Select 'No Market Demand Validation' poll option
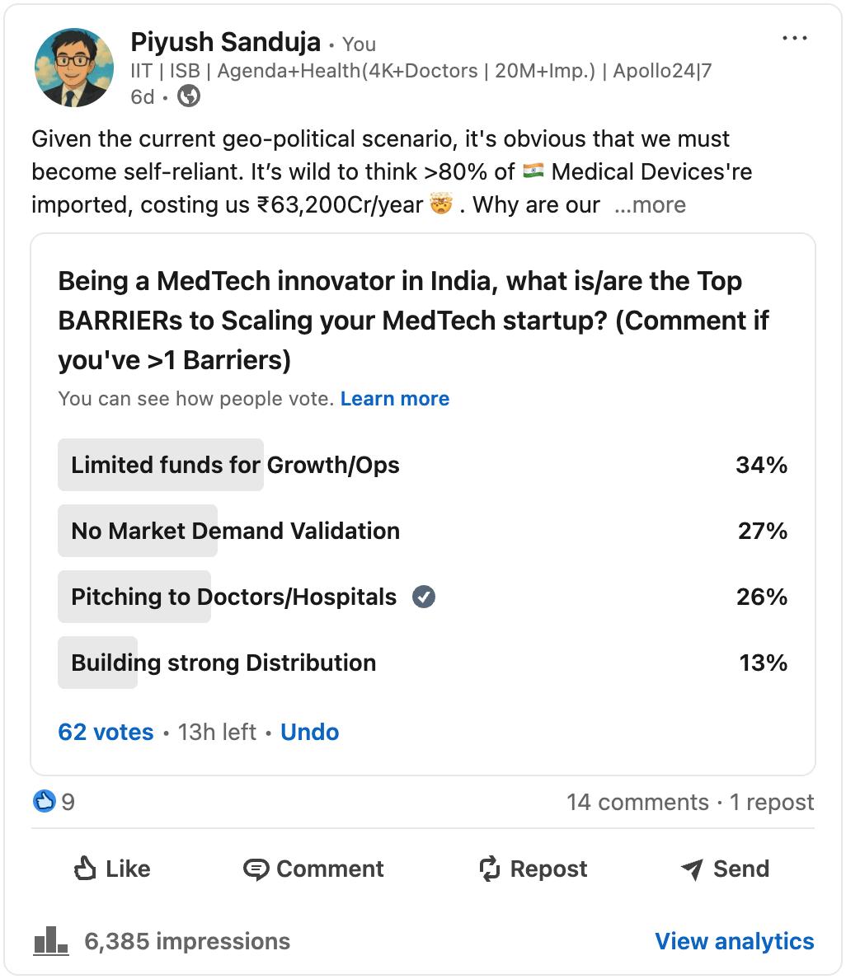This screenshot has width=846, height=979. [x=235, y=531]
